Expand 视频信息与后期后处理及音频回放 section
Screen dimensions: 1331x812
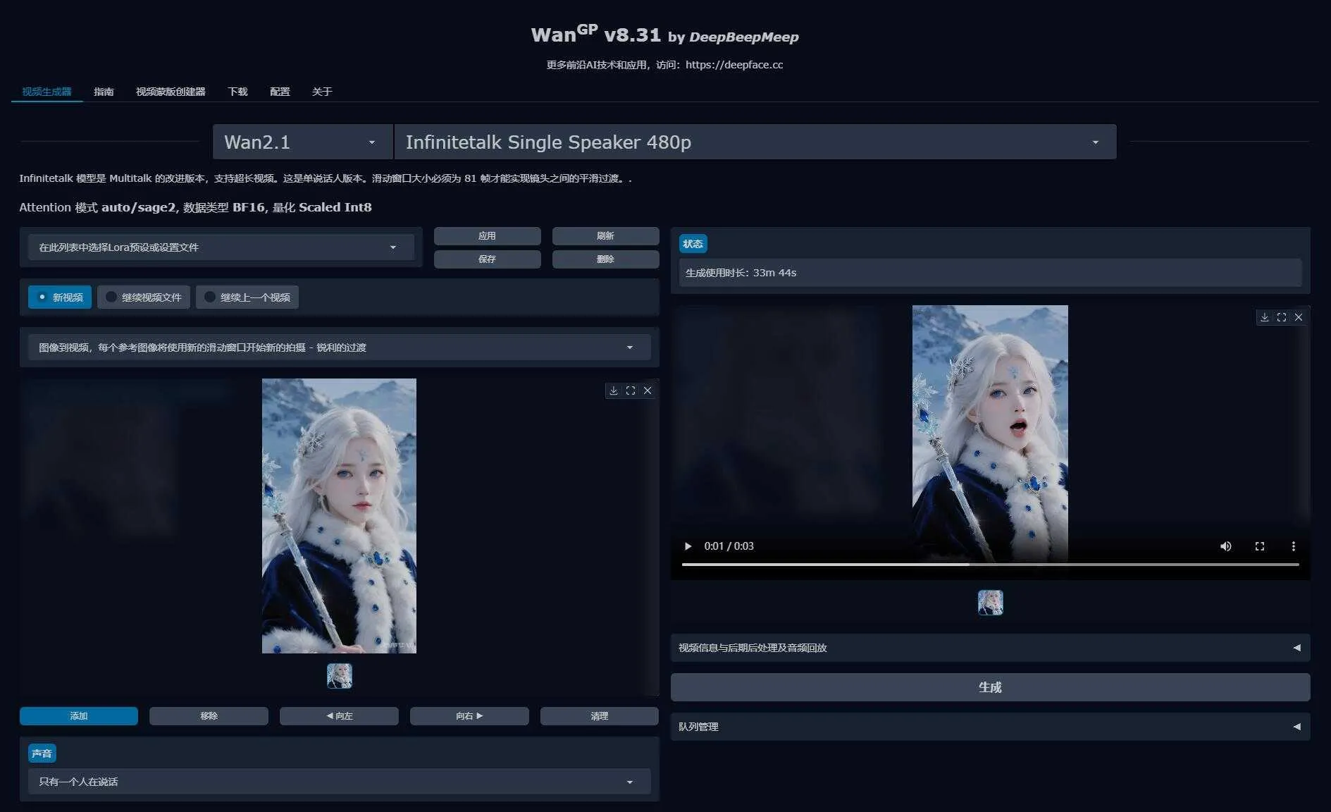990,648
